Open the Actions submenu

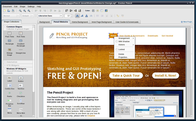click(125, 45)
